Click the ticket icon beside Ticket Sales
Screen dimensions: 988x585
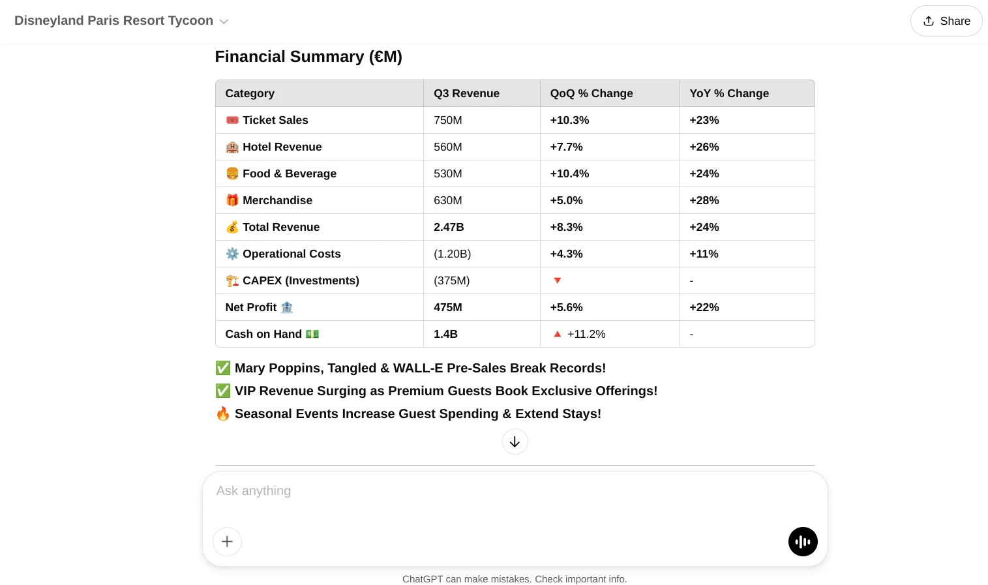pyautogui.click(x=232, y=120)
